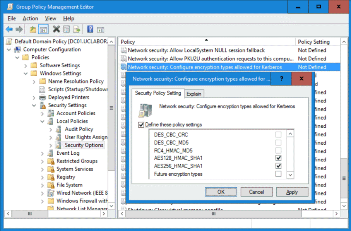Screen dimensions: 351x231
Task: Uncheck Define these policy settings
Action: (x=141, y=125)
